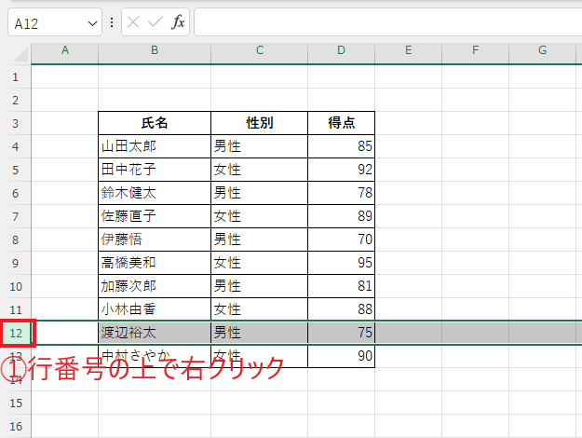
Task: Select row 5 header
Action: point(16,170)
